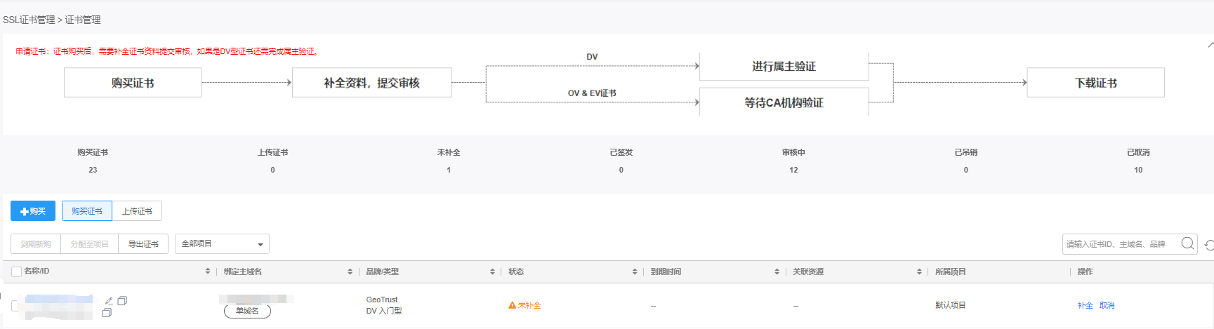The height and width of the screenshot is (329, 1214).
Task: Sort by 到期时间 column
Action: click(777, 271)
